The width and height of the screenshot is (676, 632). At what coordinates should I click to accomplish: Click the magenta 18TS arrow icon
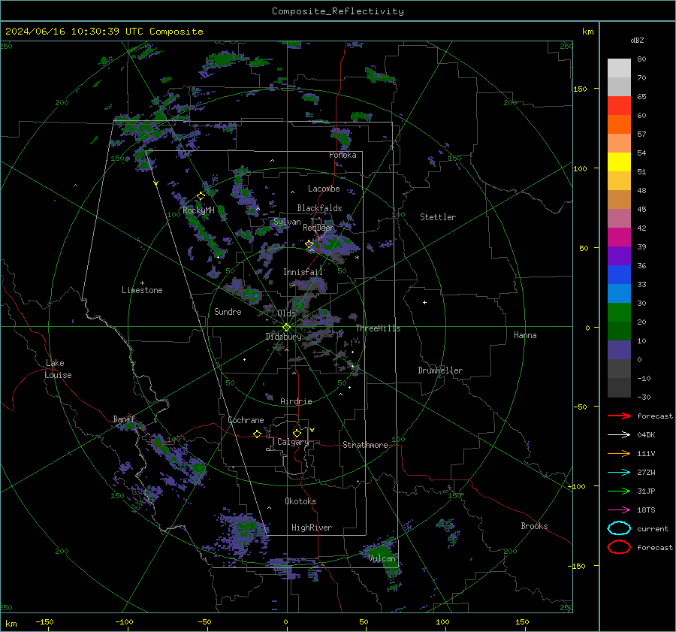pyautogui.click(x=619, y=510)
